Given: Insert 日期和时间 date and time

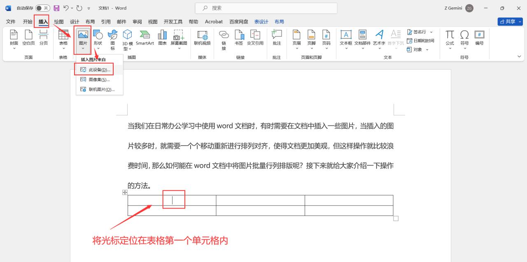Looking at the screenshot, I should point(420,41).
